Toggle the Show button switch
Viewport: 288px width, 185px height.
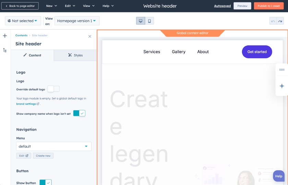click(46, 183)
